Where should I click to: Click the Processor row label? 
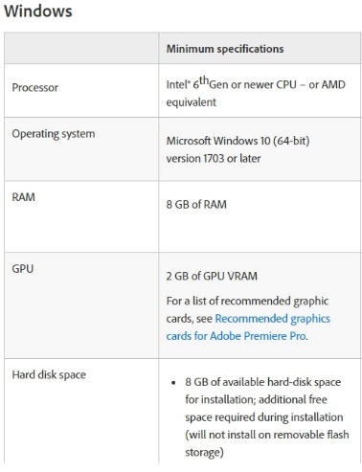pos(35,87)
